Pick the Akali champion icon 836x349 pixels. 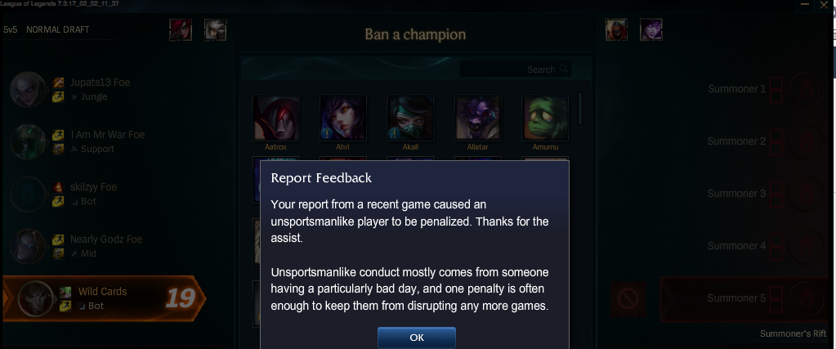[x=410, y=118]
